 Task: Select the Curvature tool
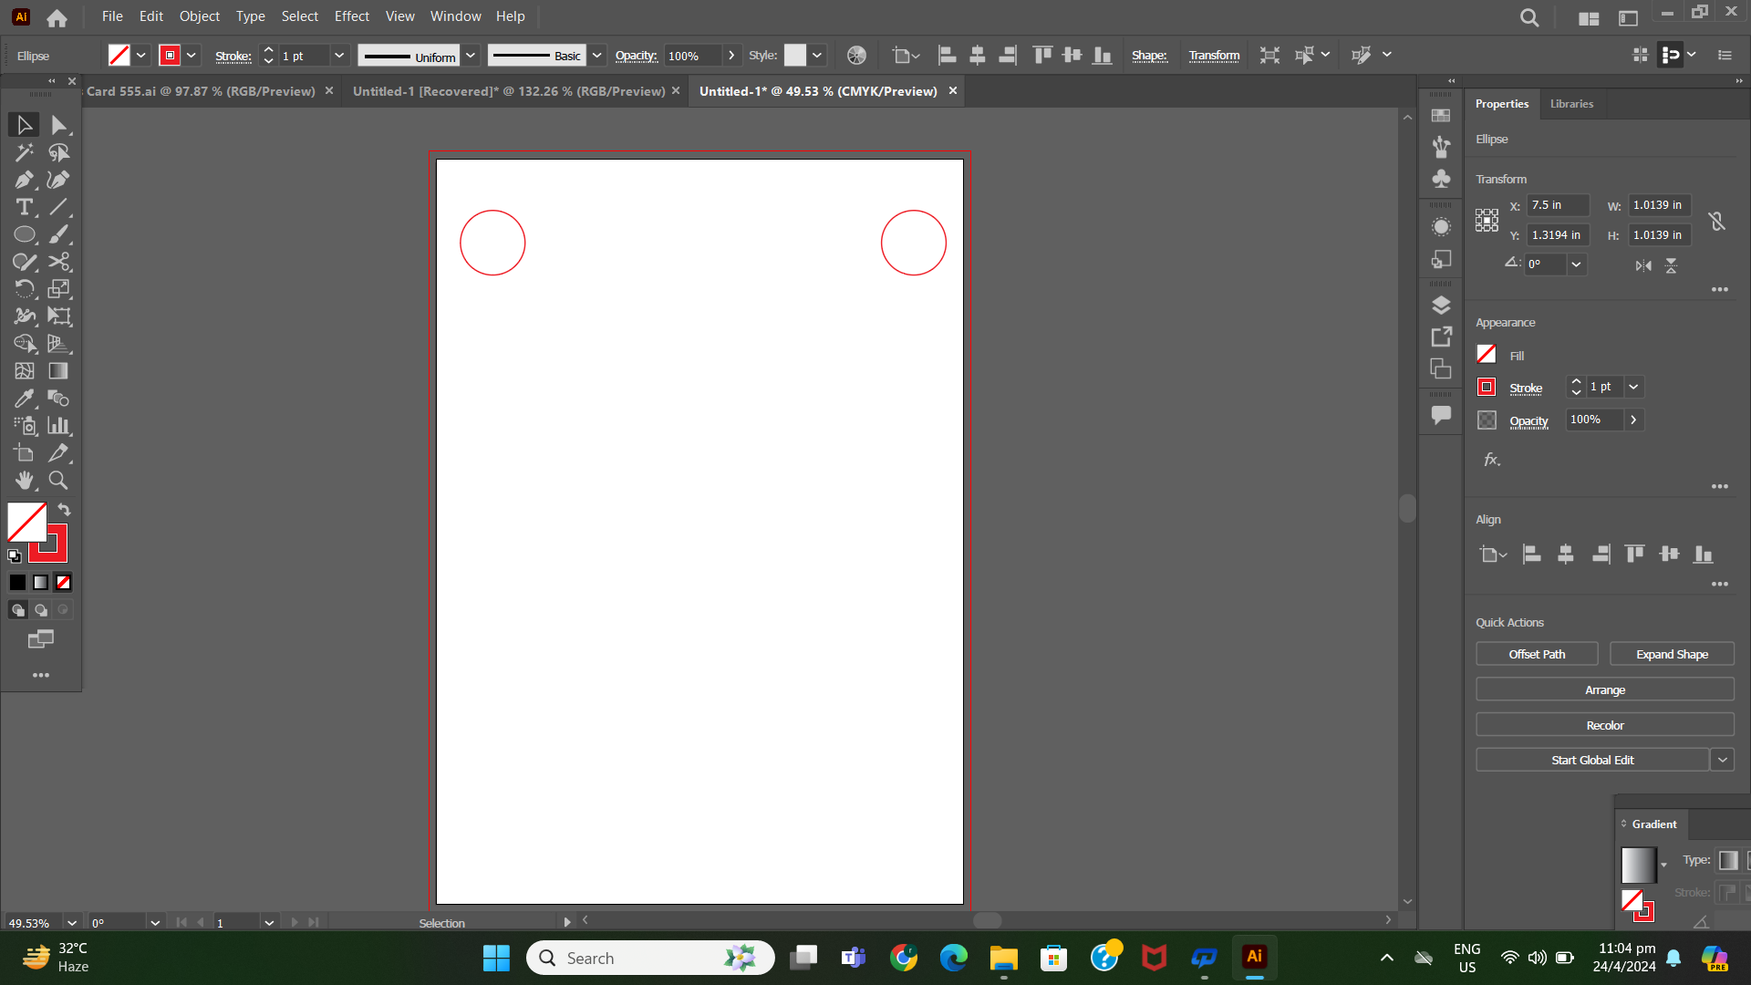pos(59,180)
